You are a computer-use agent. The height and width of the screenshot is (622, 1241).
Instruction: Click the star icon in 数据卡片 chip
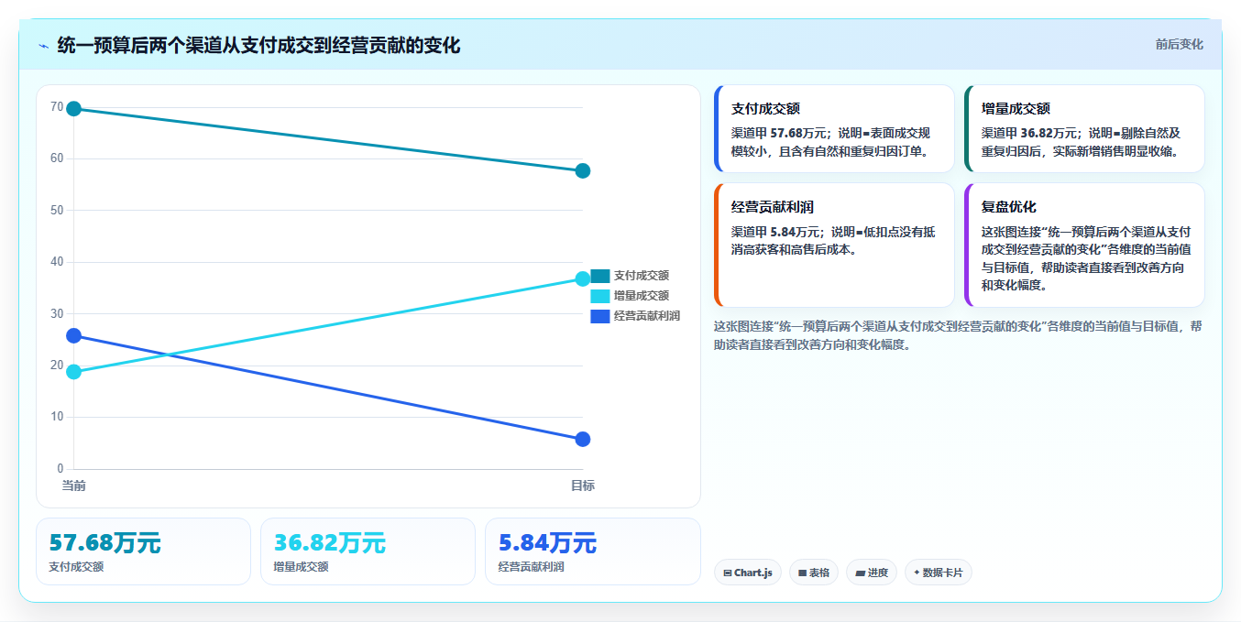point(917,573)
